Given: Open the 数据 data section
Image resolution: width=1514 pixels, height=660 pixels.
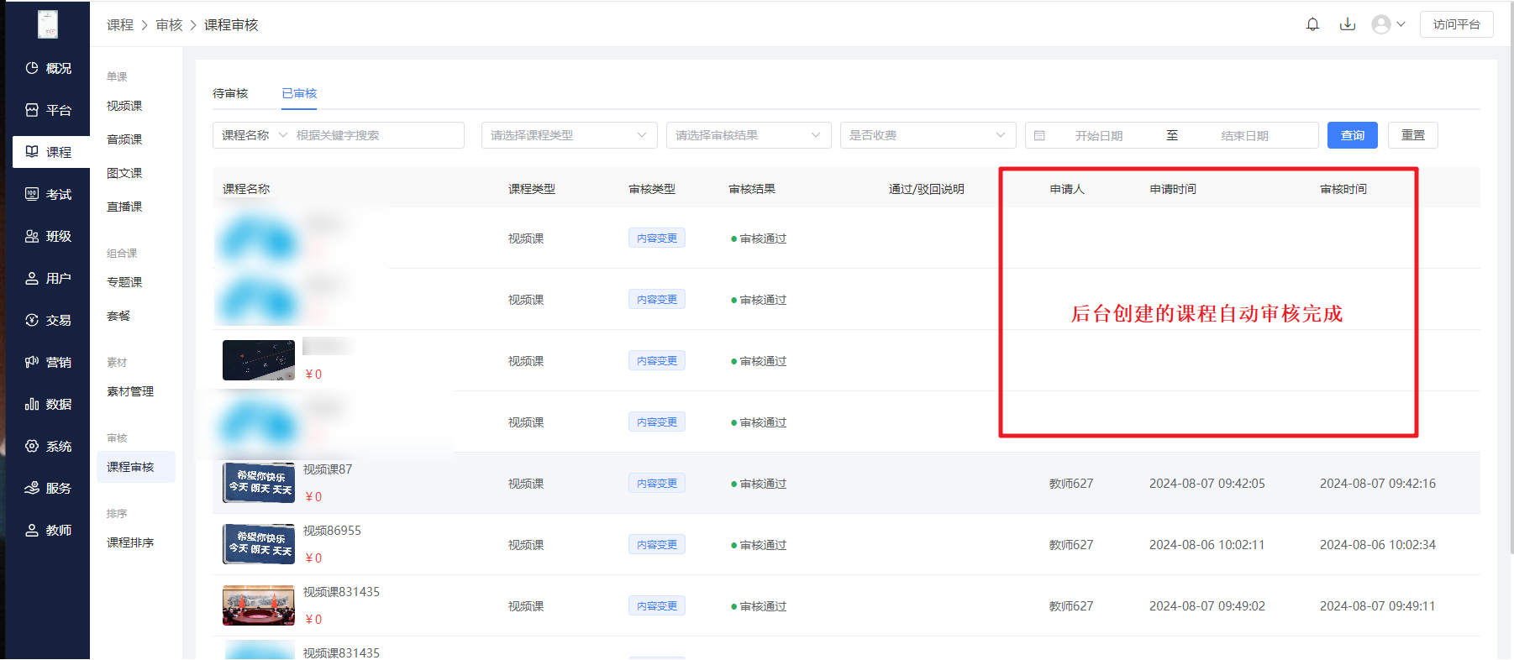Looking at the screenshot, I should (x=49, y=404).
